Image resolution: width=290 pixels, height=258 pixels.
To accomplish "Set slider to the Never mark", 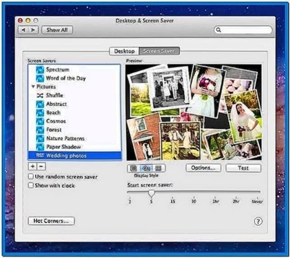I will point(257,200).
